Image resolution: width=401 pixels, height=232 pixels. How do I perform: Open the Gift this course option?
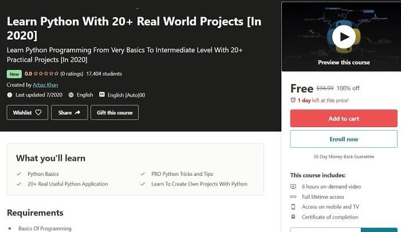pyautogui.click(x=115, y=112)
